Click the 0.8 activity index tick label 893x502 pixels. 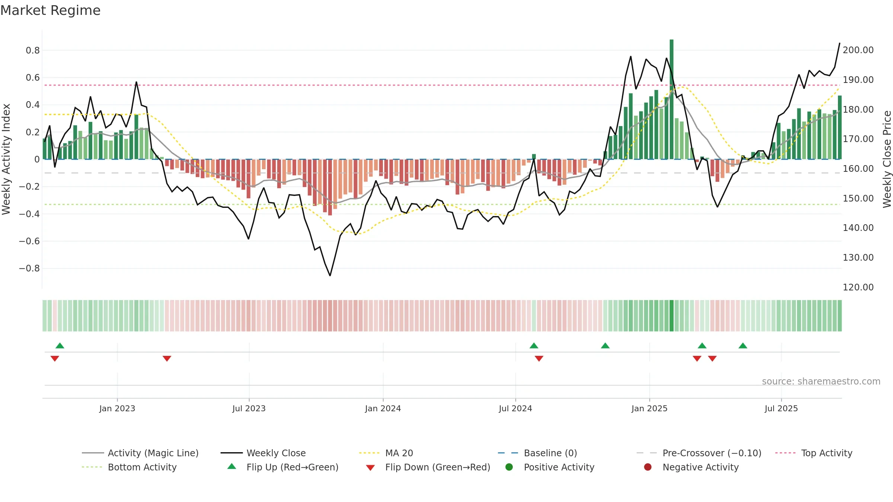[33, 50]
